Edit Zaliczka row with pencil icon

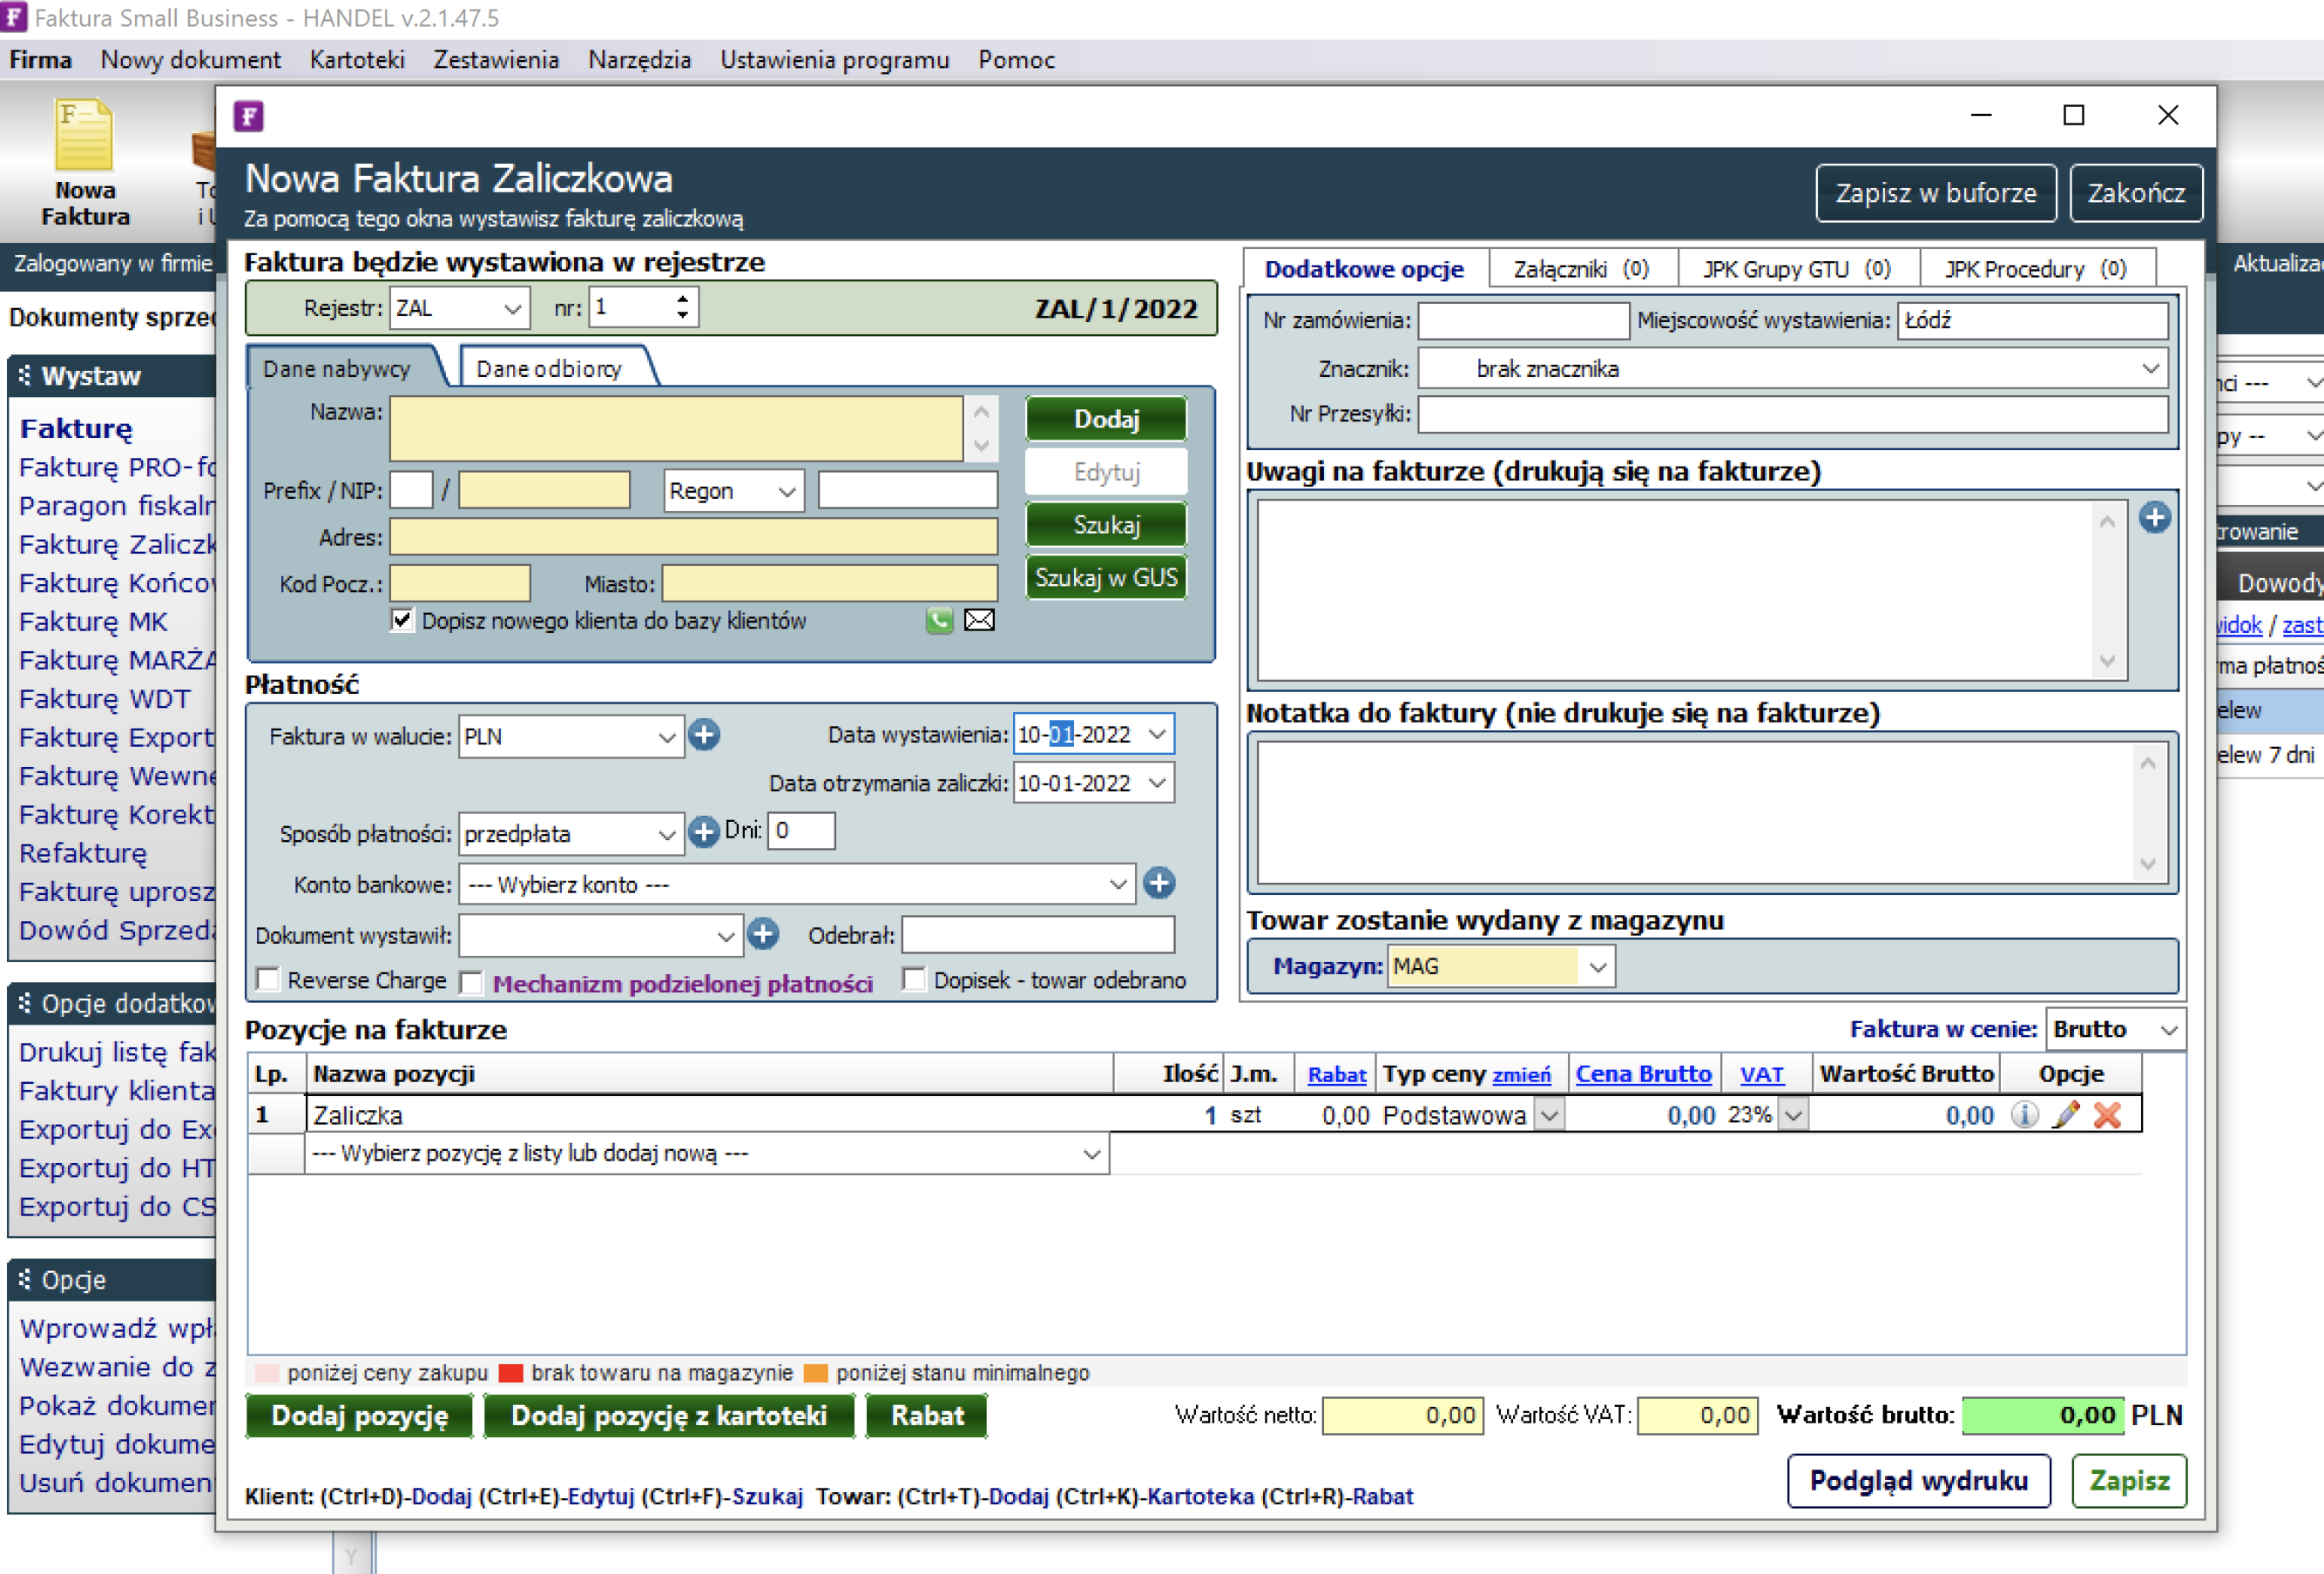click(x=2066, y=1114)
